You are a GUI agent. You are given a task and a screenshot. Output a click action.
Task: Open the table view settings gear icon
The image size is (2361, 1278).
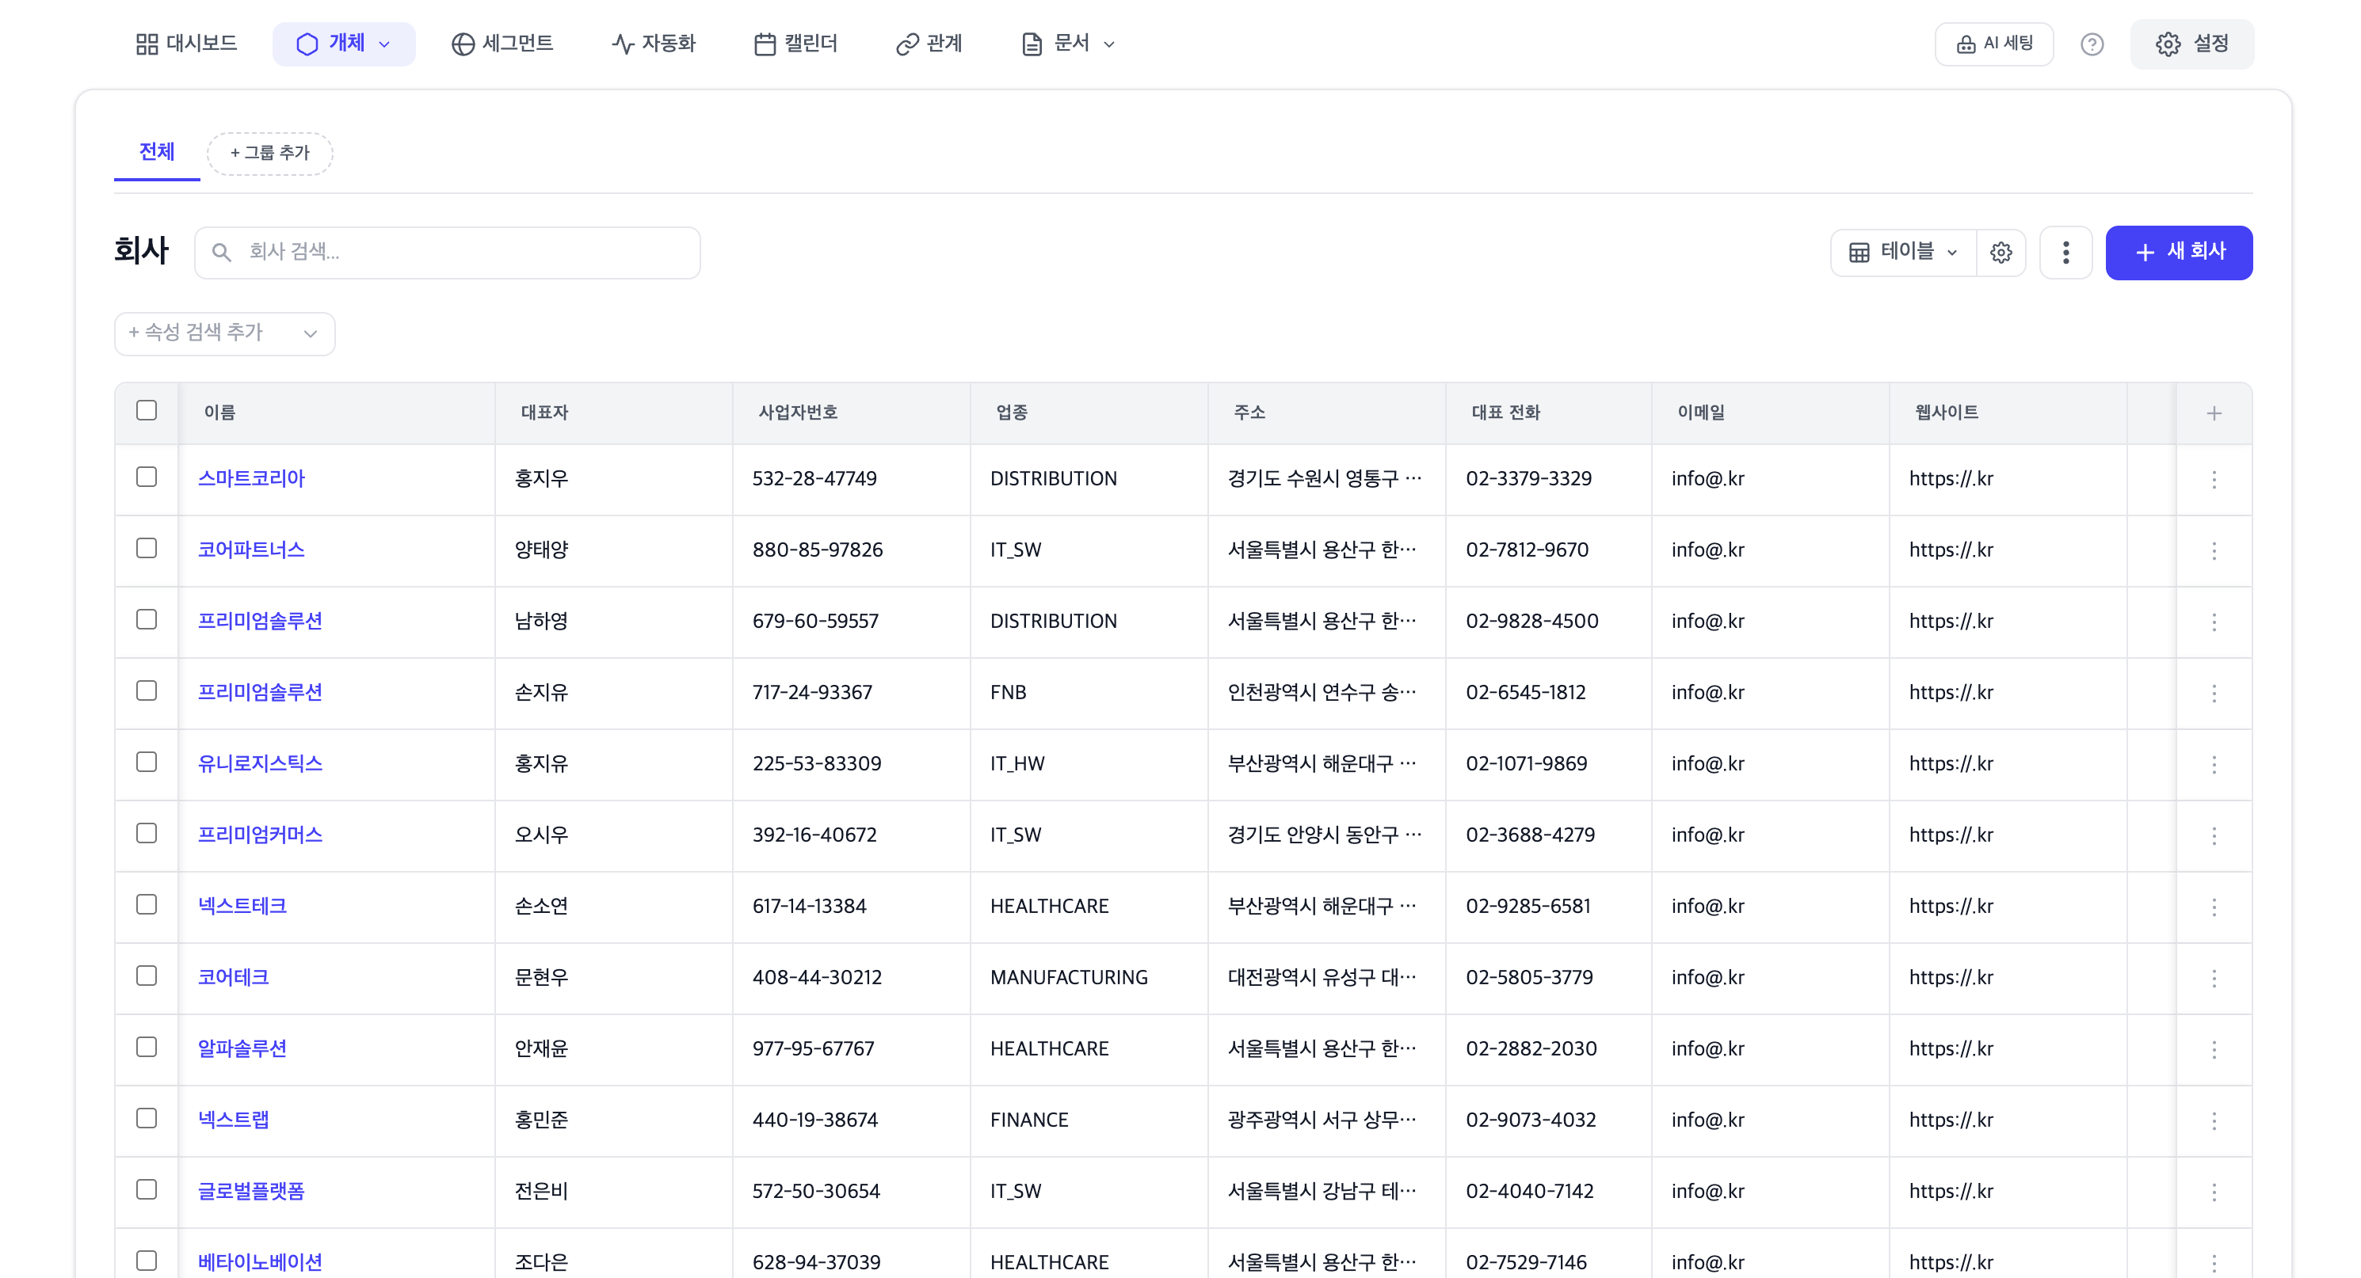pos(2001,252)
